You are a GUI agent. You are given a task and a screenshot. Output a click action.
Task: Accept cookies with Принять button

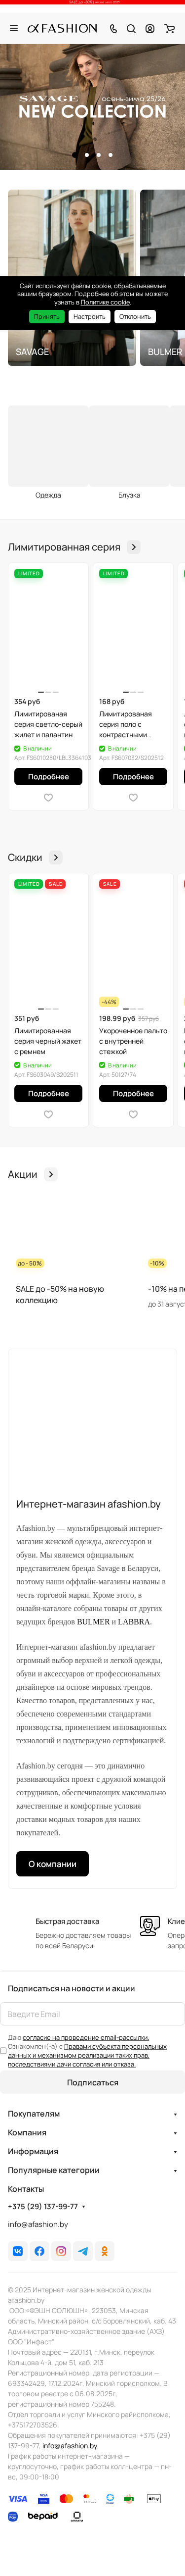click(47, 316)
